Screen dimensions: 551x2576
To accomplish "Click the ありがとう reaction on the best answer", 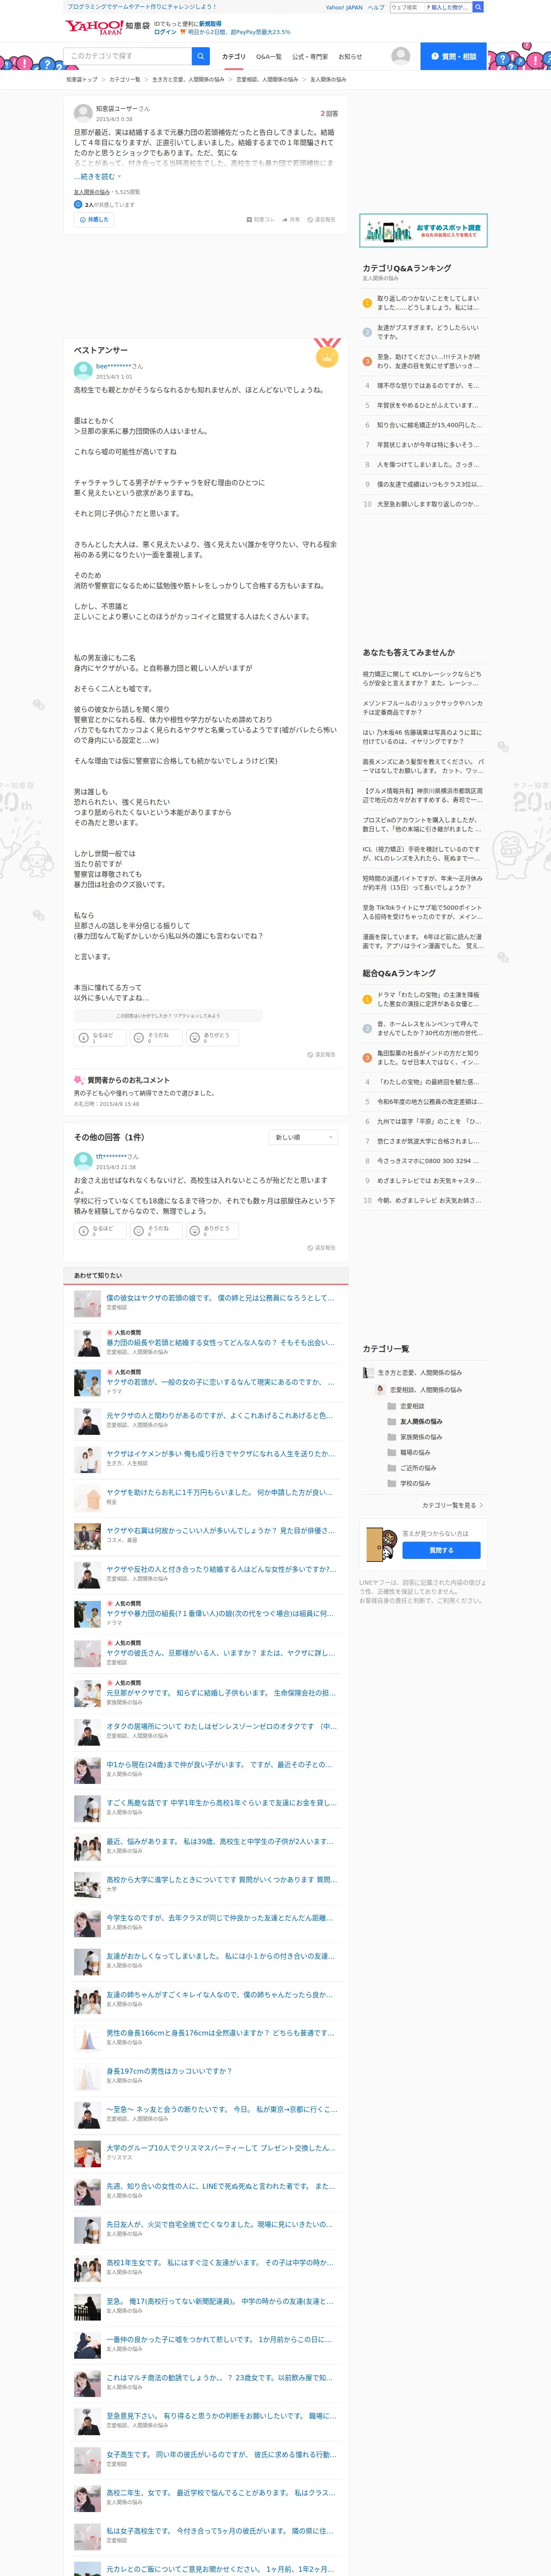I will coord(212,1038).
